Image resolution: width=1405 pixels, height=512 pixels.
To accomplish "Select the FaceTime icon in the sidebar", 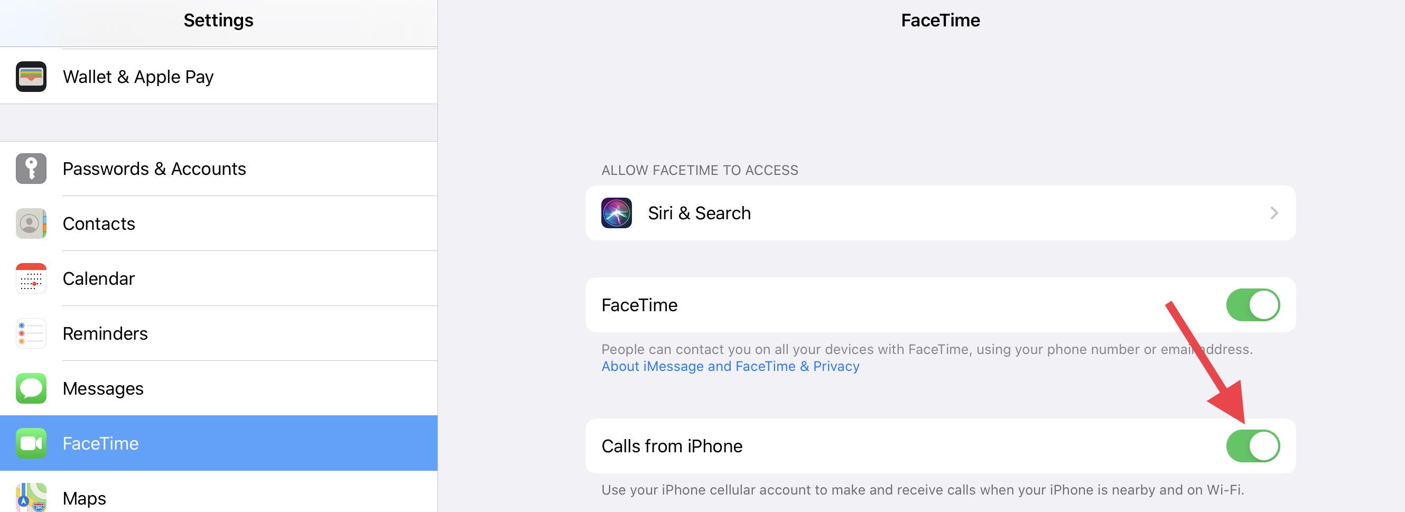I will (31, 443).
